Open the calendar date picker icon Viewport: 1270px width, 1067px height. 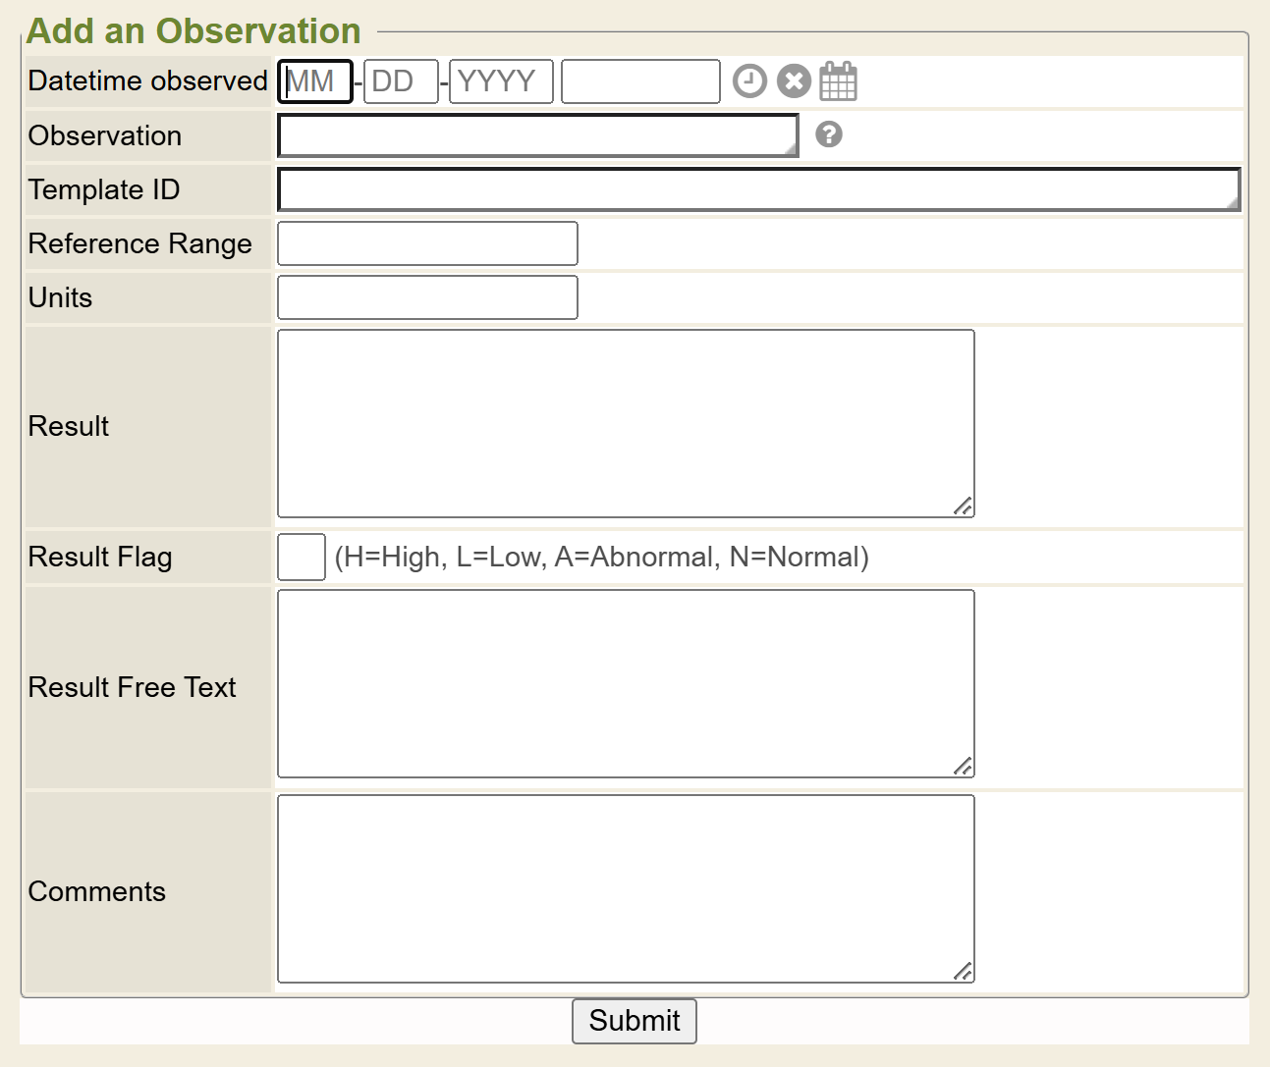[838, 81]
